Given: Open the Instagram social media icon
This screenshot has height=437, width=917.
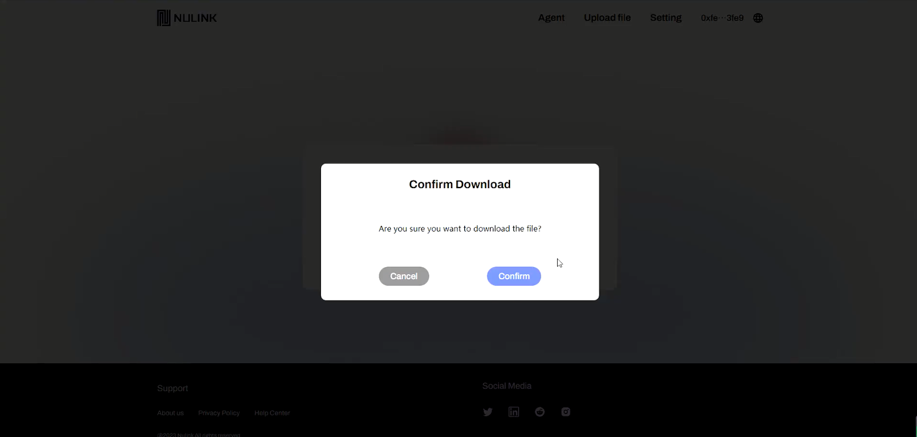Looking at the screenshot, I should tap(566, 412).
